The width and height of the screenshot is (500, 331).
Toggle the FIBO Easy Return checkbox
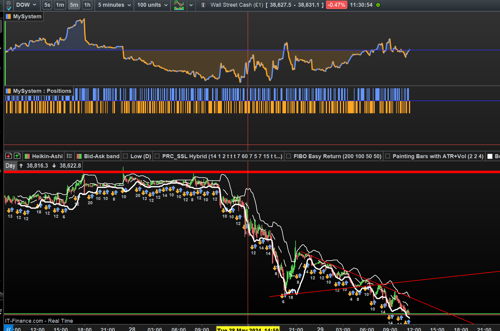coord(289,156)
